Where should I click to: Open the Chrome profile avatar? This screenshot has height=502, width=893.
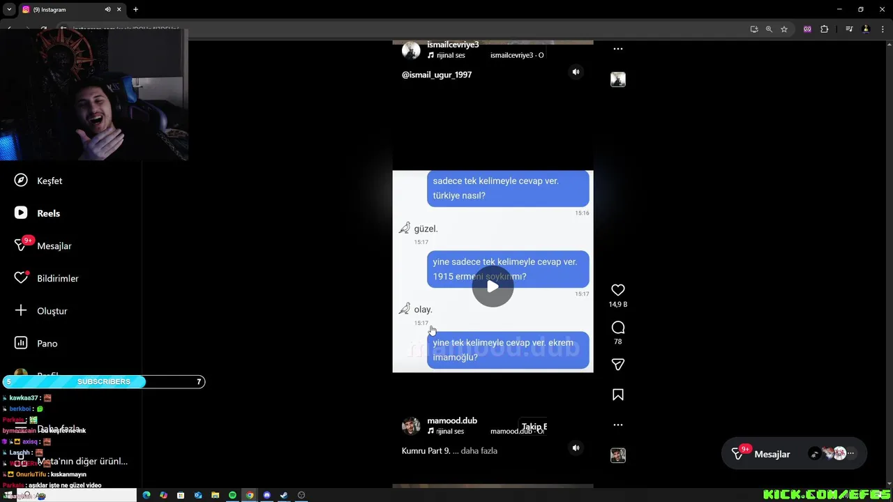click(866, 29)
